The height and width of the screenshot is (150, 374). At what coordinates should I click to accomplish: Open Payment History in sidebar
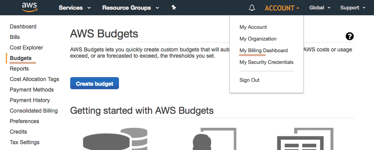pos(30,100)
